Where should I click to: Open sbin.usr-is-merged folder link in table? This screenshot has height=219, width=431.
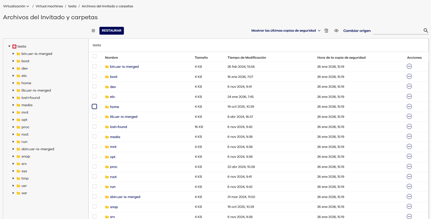[x=125, y=197]
